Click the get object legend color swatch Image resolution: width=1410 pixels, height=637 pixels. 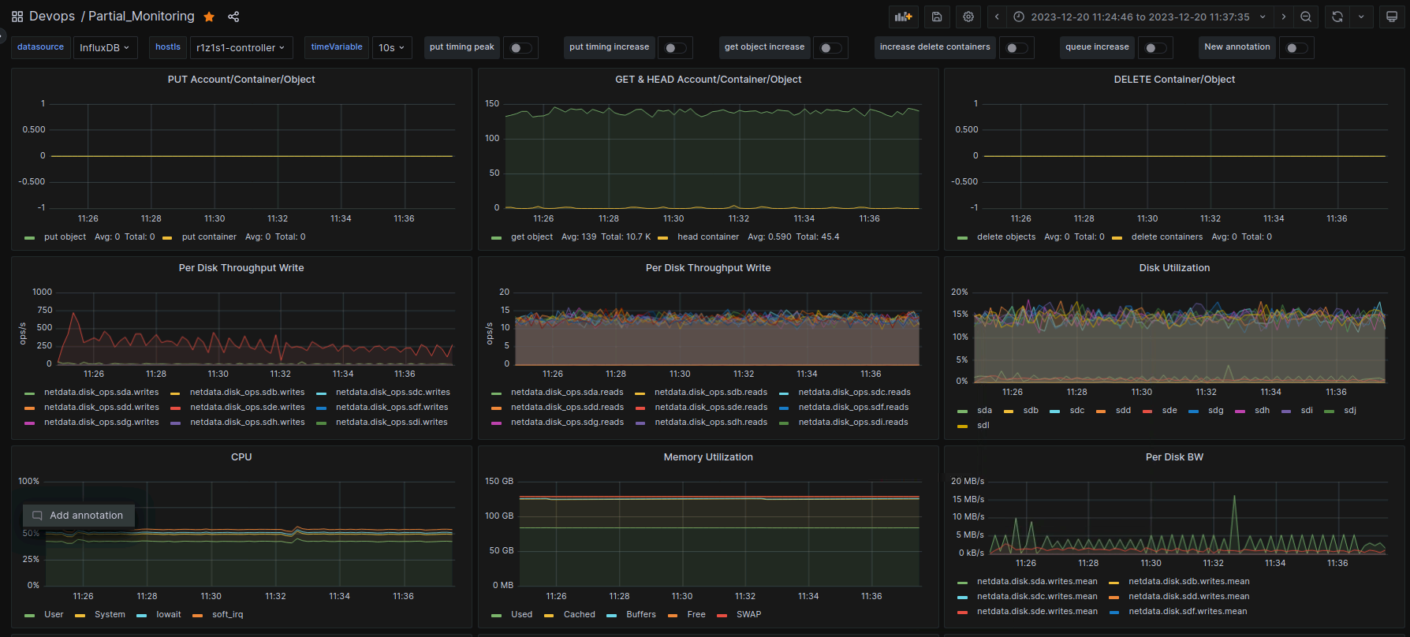pos(496,237)
